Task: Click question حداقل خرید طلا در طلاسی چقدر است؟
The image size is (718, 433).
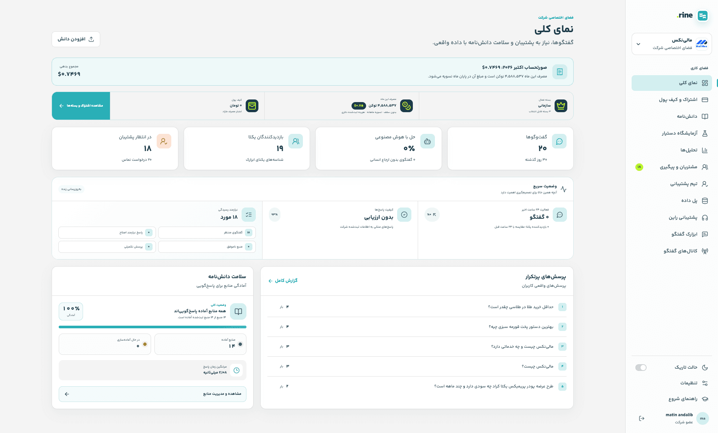Action: click(521, 307)
